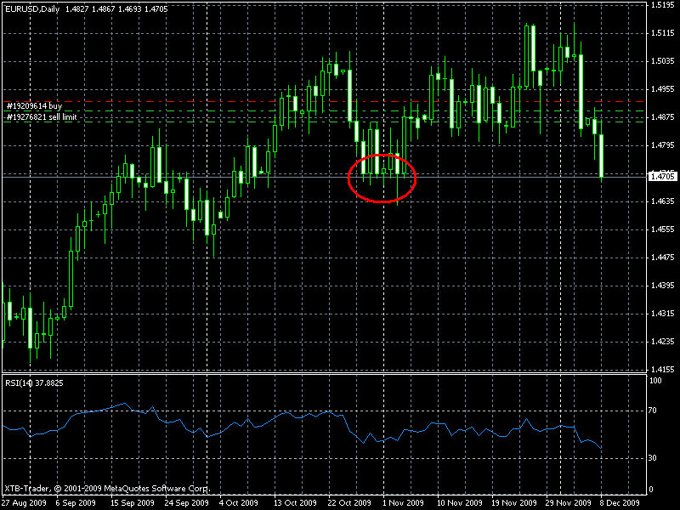Click the 8 Dec 2009 date label
The image size is (680, 510).
[620, 503]
